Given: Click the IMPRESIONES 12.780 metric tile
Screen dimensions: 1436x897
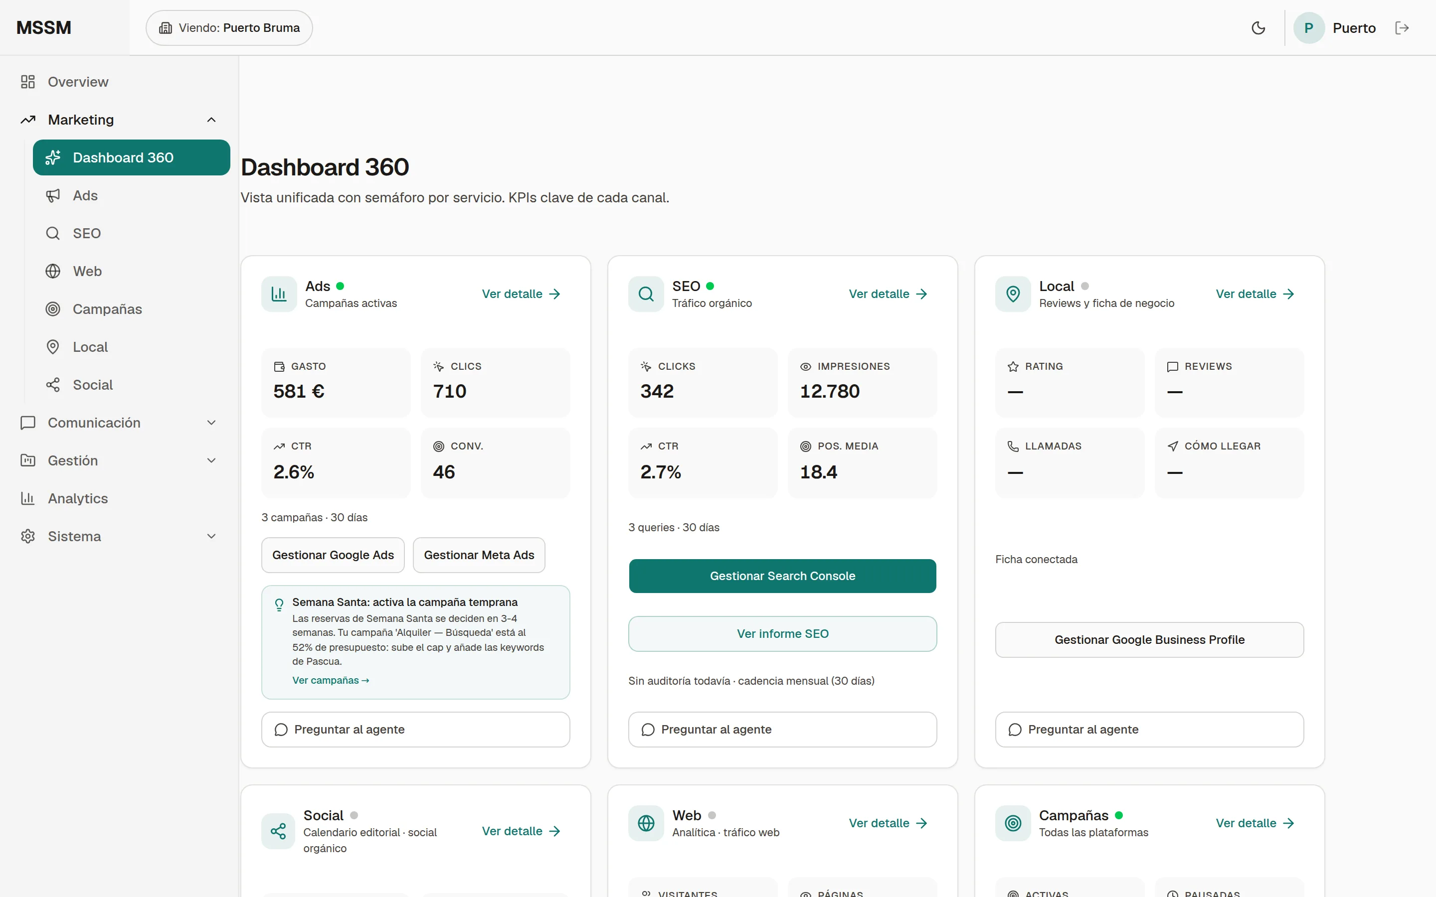Looking at the screenshot, I should click(x=862, y=383).
